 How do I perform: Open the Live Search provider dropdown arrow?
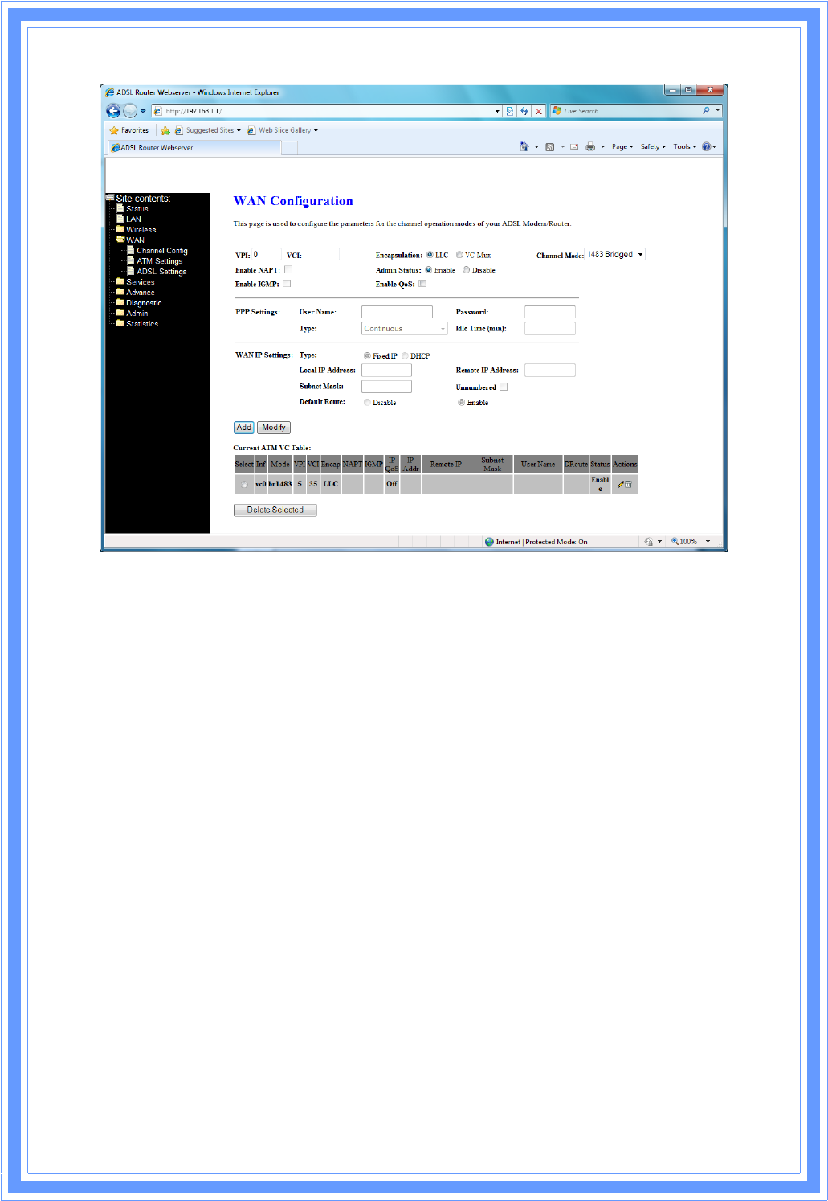(x=717, y=111)
